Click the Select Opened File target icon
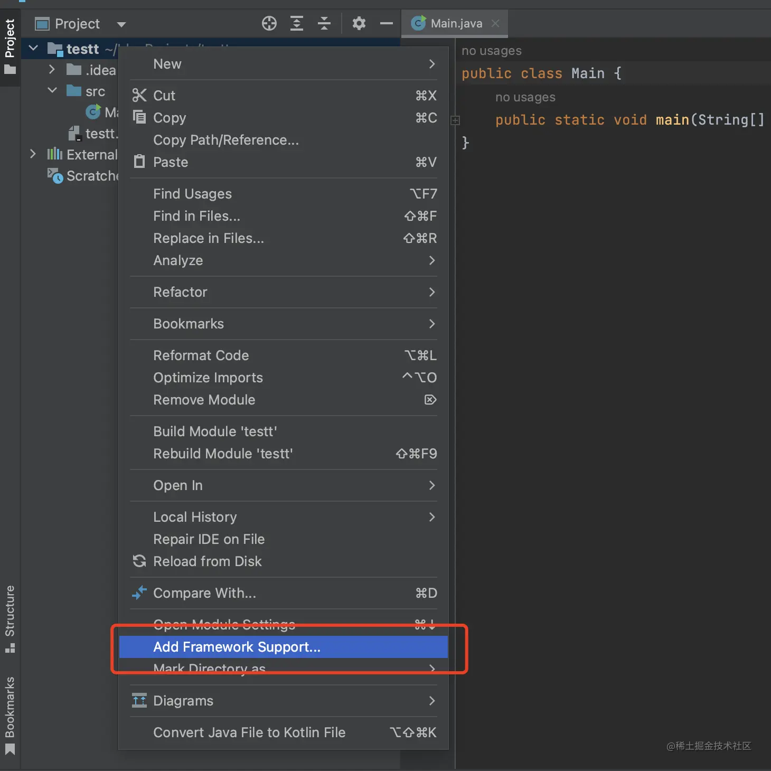 (269, 23)
